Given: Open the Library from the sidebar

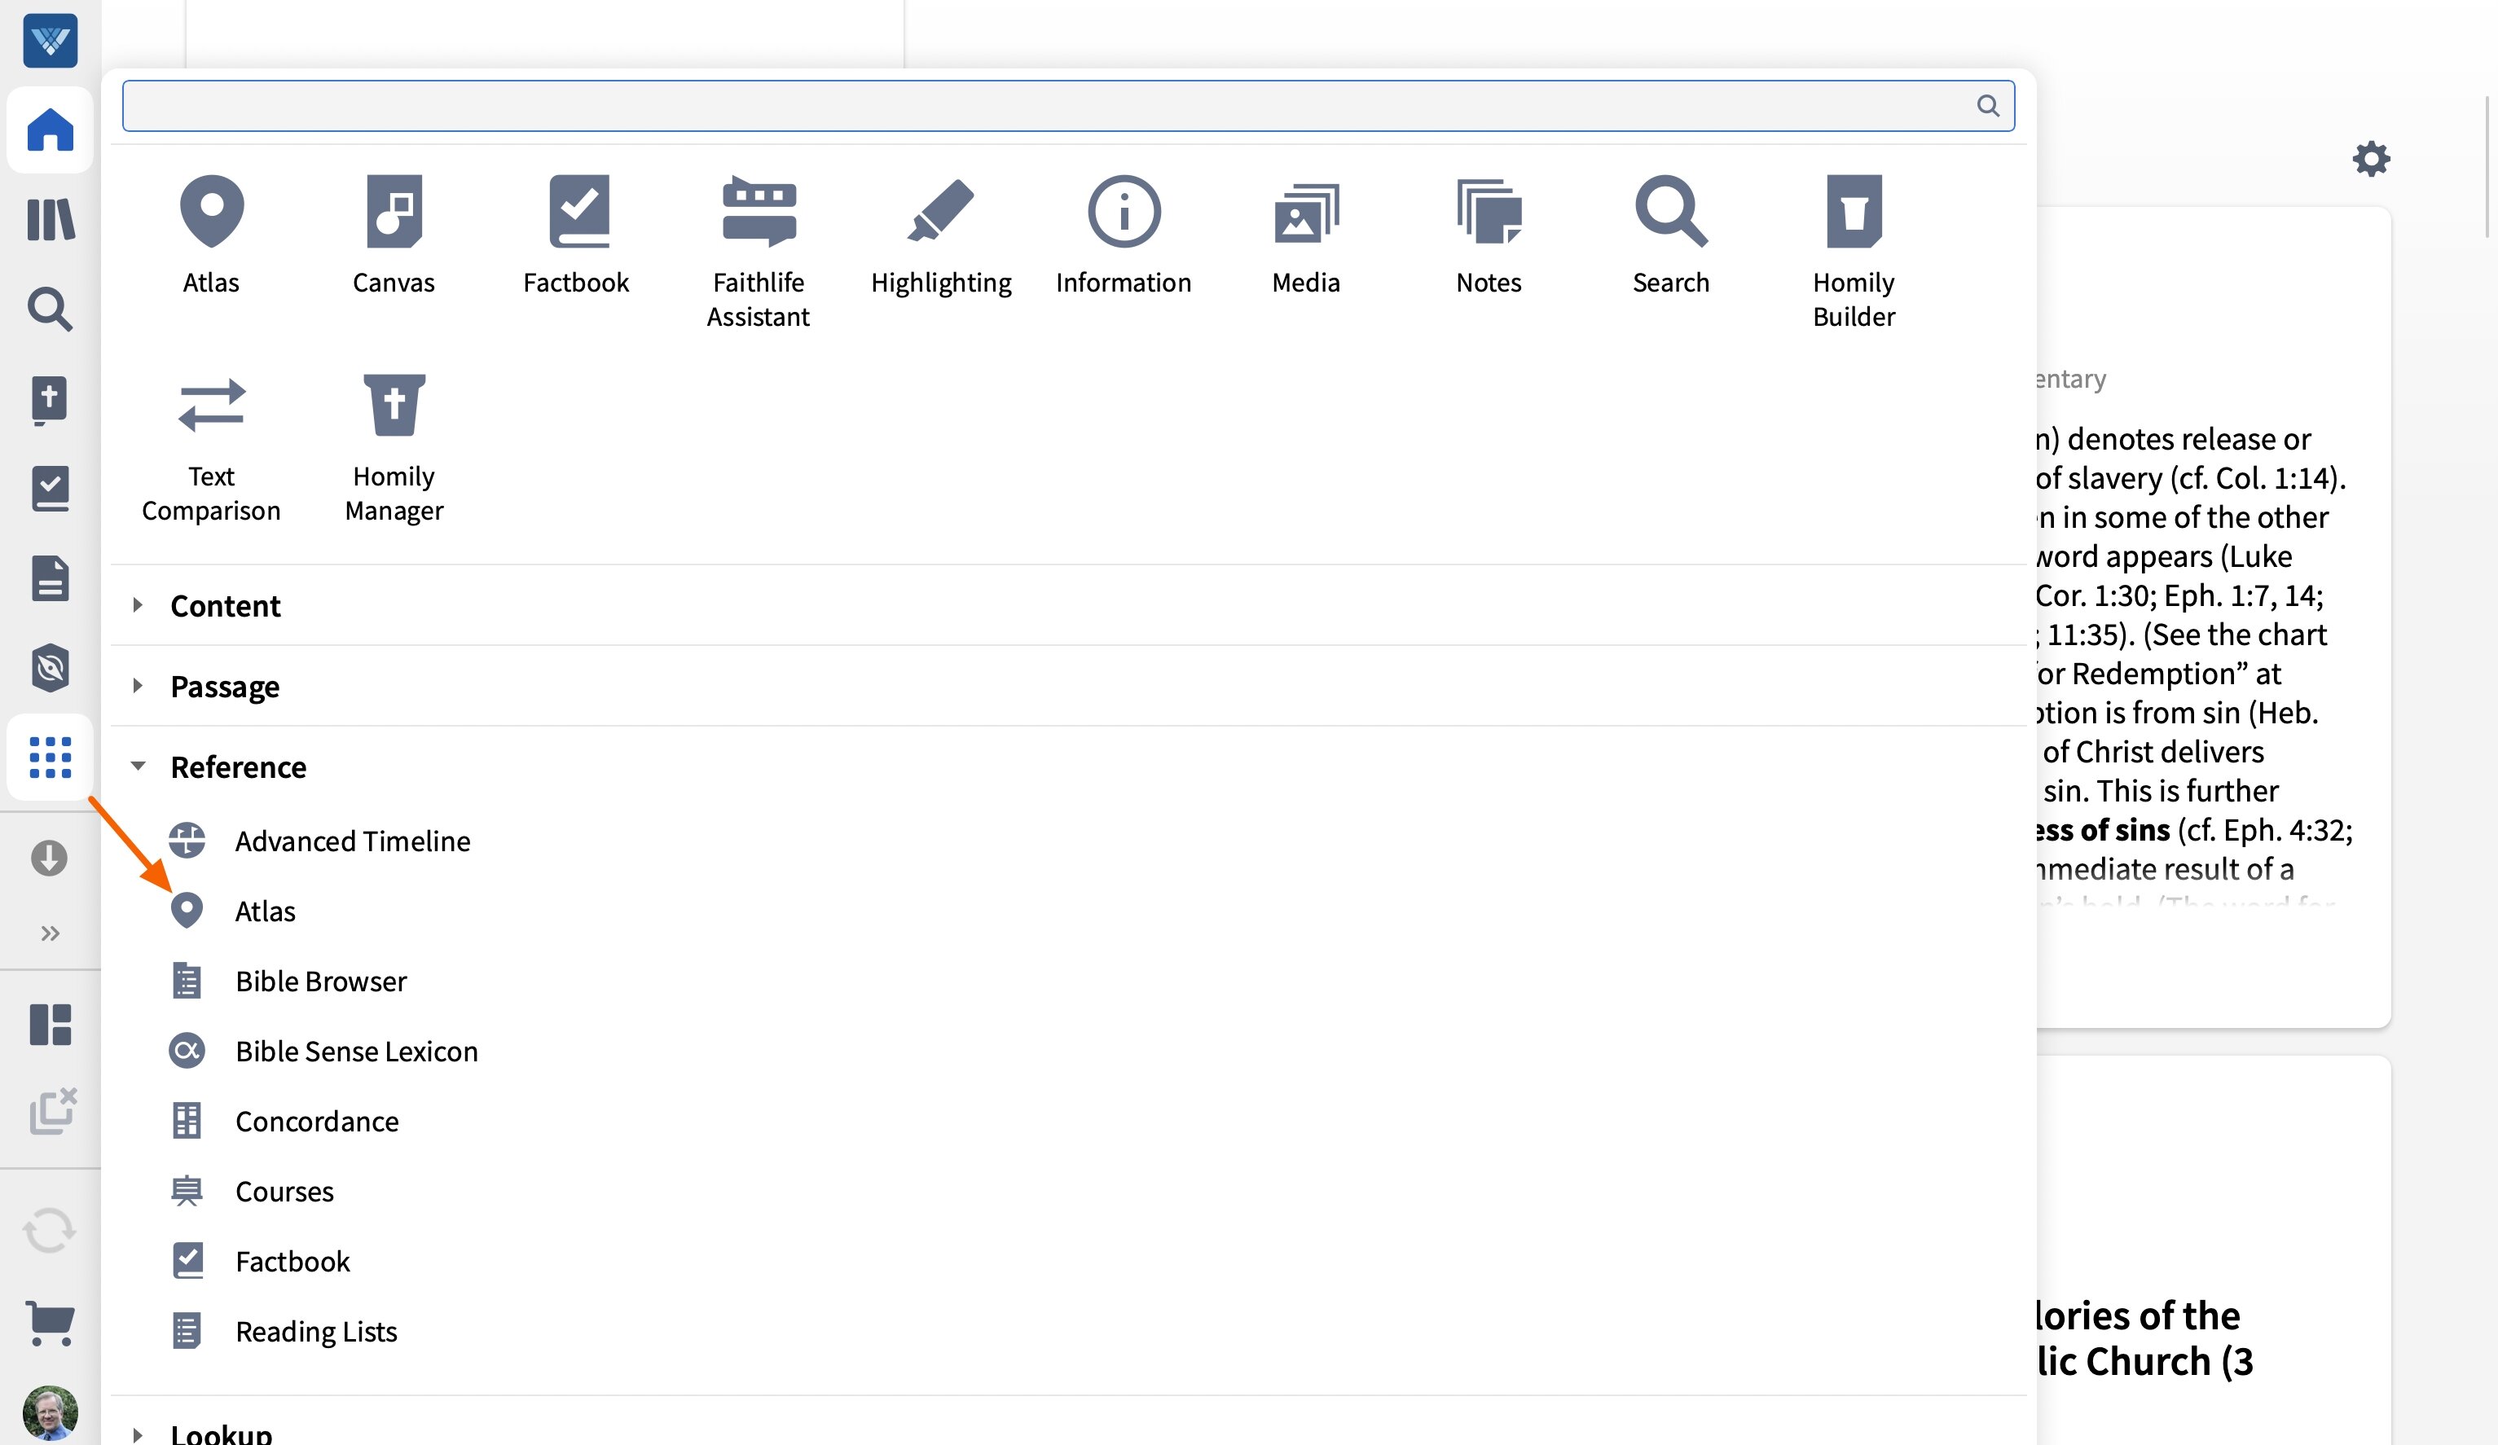Looking at the screenshot, I should pyautogui.click(x=50, y=220).
